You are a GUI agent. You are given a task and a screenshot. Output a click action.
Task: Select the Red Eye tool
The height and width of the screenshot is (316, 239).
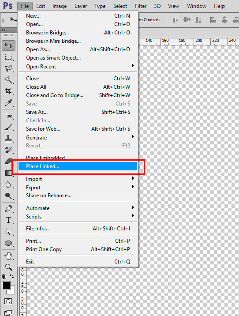(x=8, y=116)
